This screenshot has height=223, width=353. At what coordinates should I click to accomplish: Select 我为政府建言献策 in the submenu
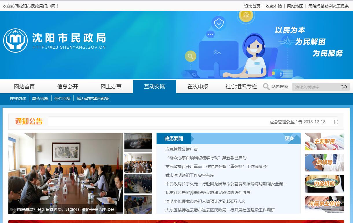click(x=93, y=98)
